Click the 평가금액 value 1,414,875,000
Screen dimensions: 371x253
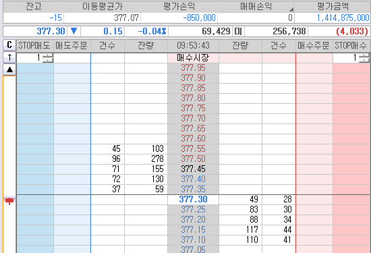(x=343, y=18)
